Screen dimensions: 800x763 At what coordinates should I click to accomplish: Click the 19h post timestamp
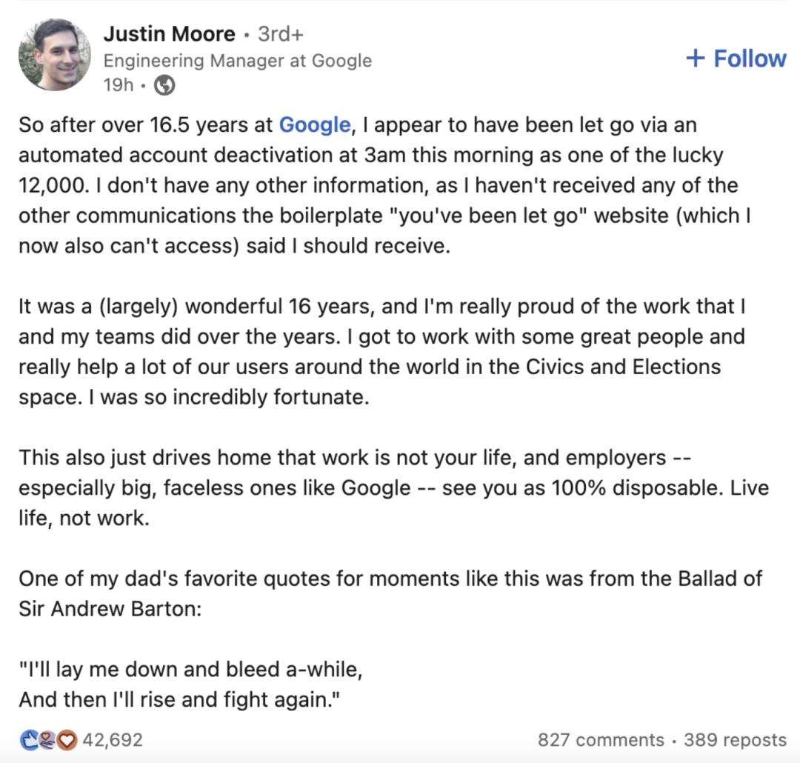118,85
